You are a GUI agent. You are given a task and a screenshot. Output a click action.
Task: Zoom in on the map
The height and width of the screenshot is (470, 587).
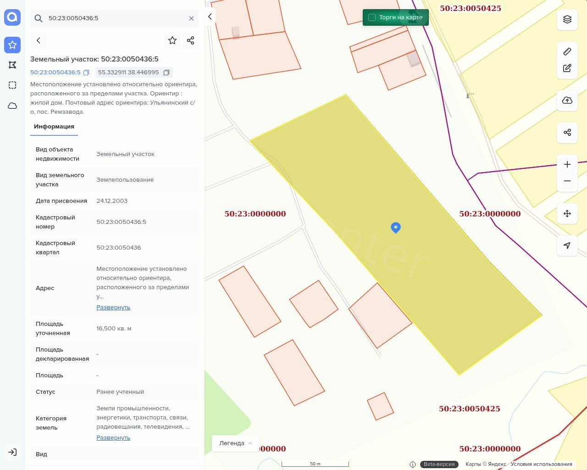pos(567,164)
